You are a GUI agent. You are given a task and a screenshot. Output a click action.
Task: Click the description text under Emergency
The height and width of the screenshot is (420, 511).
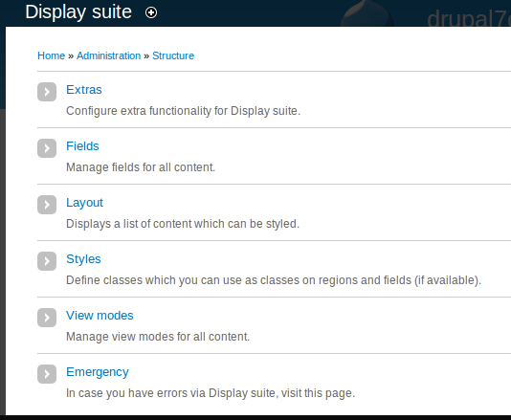(211, 393)
